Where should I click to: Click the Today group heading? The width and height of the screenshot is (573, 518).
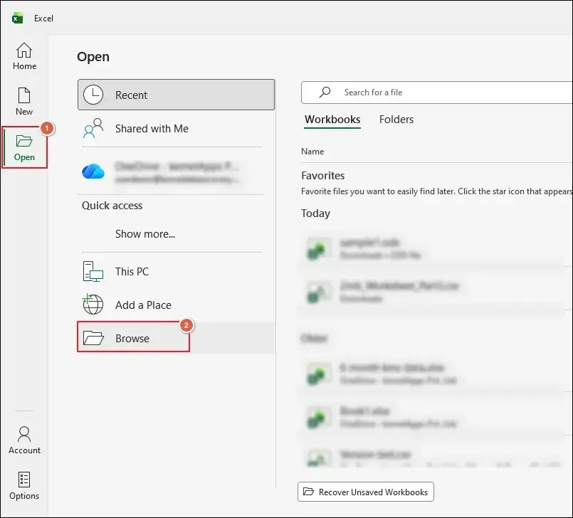click(x=316, y=213)
